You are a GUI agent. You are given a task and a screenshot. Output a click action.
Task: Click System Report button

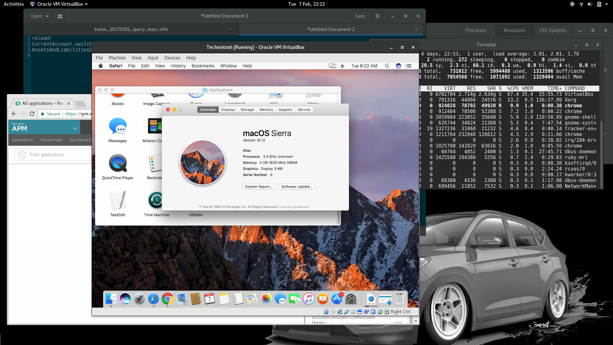[259, 187]
